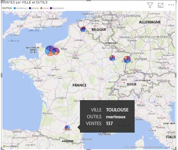Select the Nancy pie chart bubble
The image size is (178, 150).
click(112, 58)
